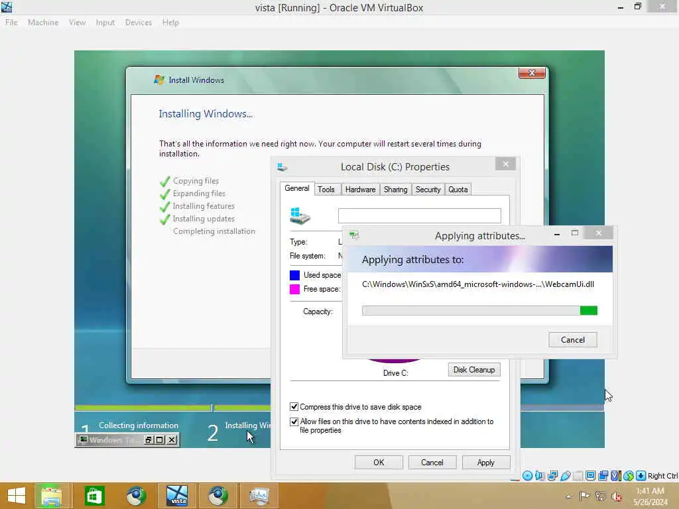
Task: Click the Applying attributes dialog title icon
Action: (354, 235)
